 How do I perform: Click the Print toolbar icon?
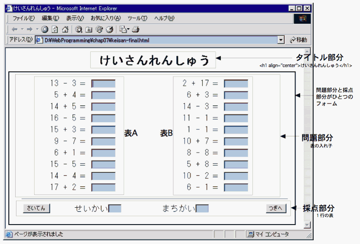click(x=135, y=29)
